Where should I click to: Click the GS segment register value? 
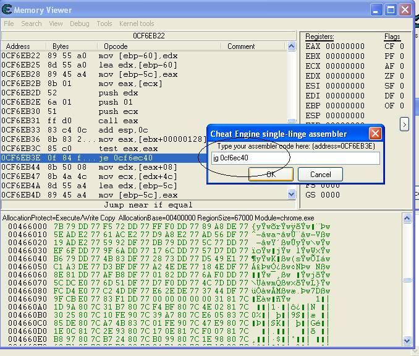tap(330, 195)
